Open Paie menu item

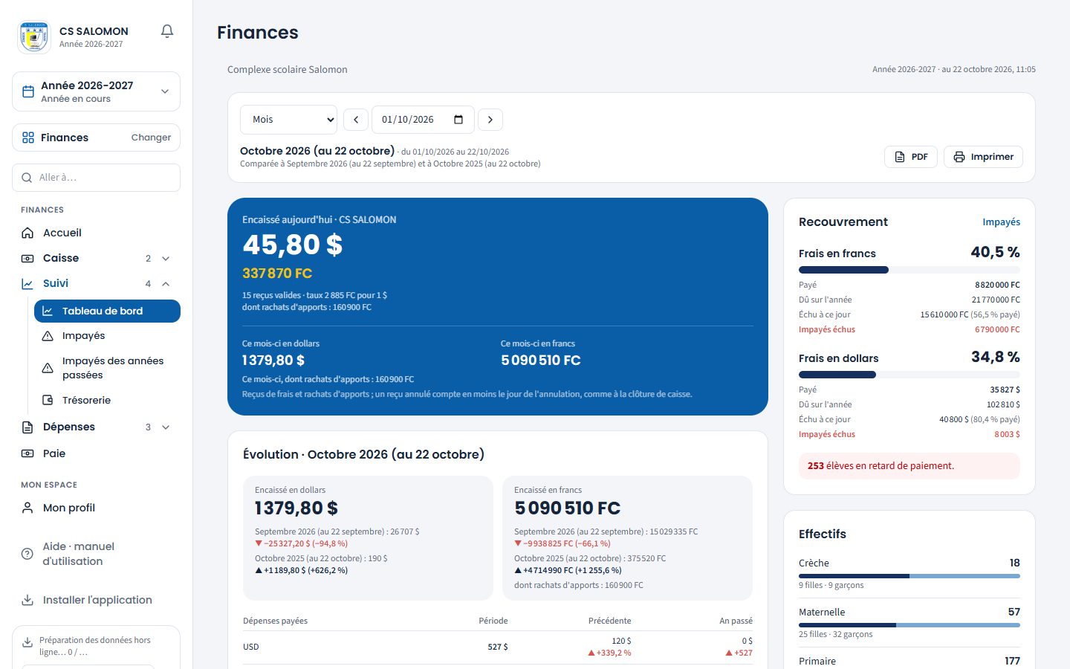(x=97, y=453)
